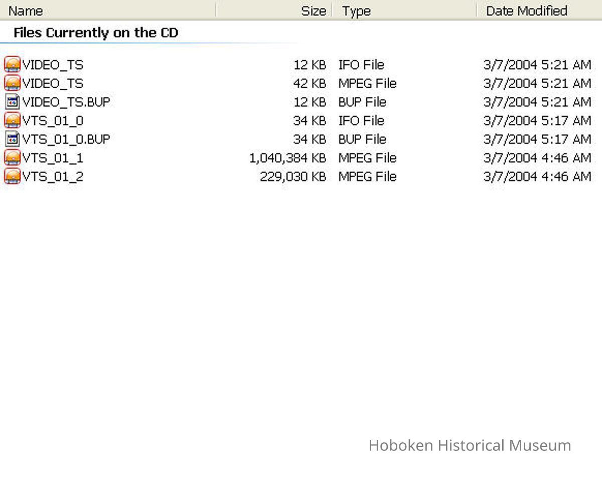The height and width of the screenshot is (478, 602).
Task: Sort the list by the Type column header
Action: coord(356,11)
